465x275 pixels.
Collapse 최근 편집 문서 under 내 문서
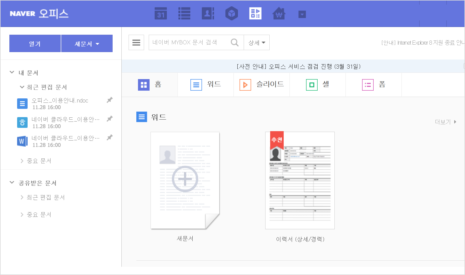point(22,87)
